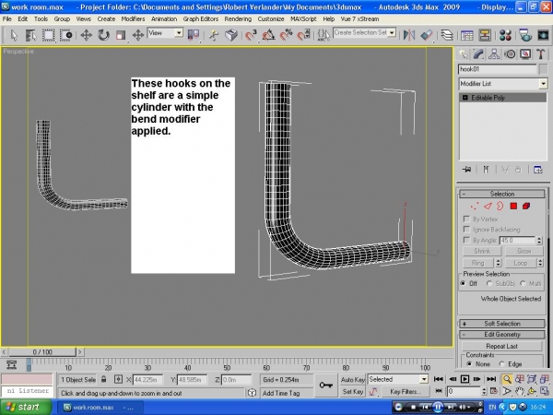The height and width of the screenshot is (415, 553).
Task: Click the Select by Name tool
Action: pyautogui.click(x=30, y=35)
